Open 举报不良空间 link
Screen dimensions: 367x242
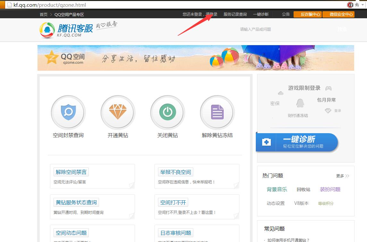pyautogui.click(x=176, y=172)
